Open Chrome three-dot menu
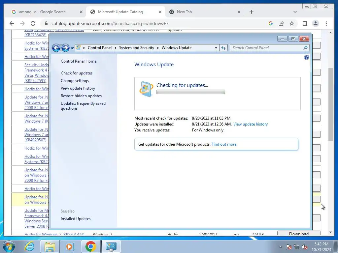The height and width of the screenshot is (253, 338). 326,23
